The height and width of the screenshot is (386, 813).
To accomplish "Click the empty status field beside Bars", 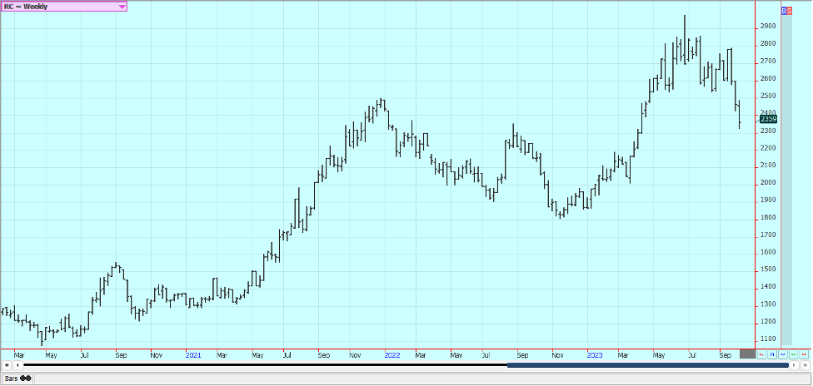I will (421, 379).
